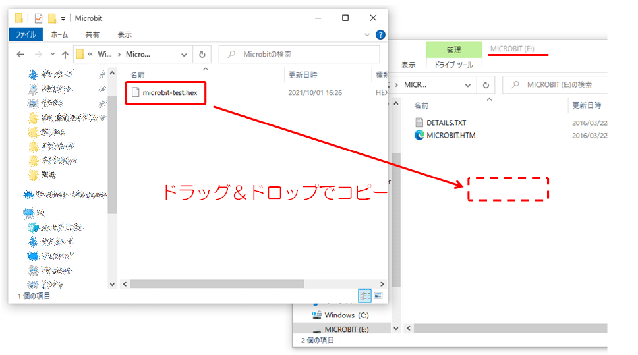Image resolution: width=638 pixels, height=355 pixels.
Task: Refresh the MICROBIT (E:) drive view
Action: (x=486, y=85)
